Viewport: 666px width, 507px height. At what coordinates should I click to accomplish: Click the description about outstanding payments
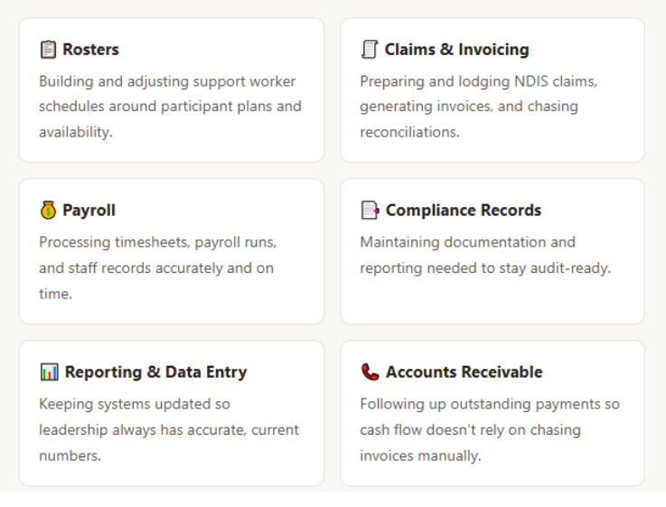click(490, 429)
